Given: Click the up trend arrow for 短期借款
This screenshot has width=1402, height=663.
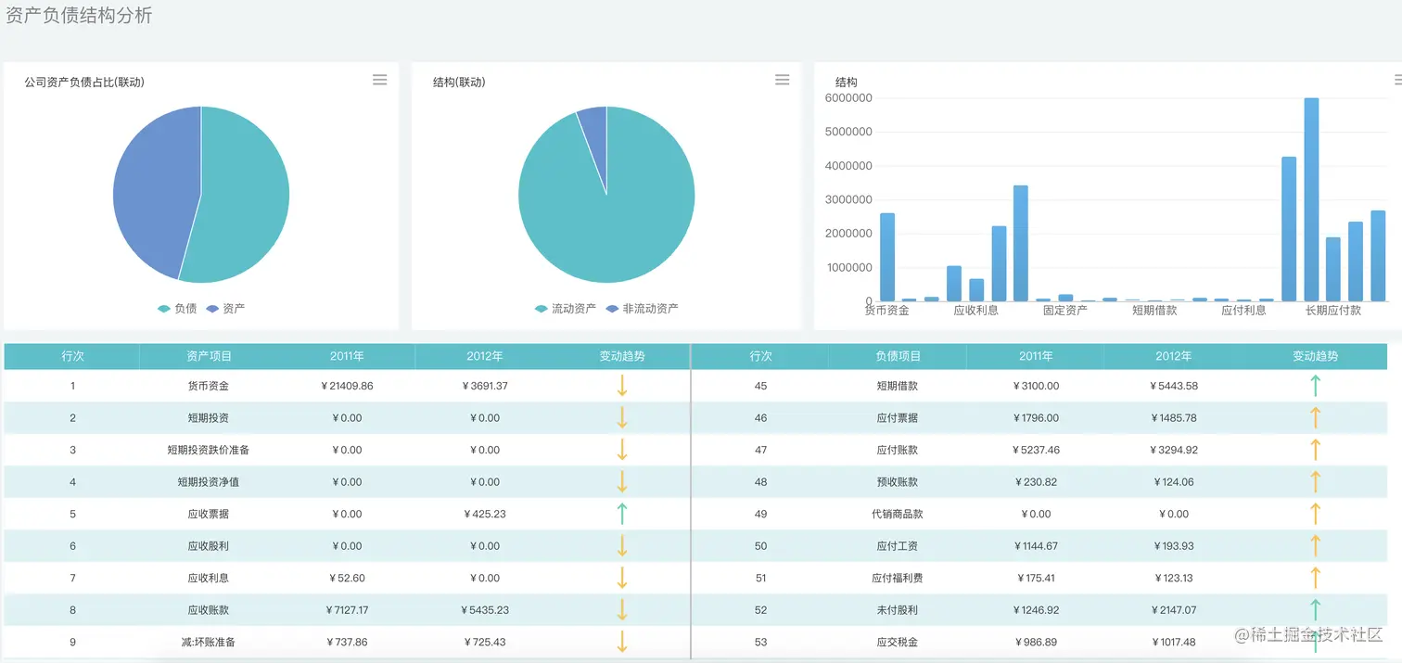Looking at the screenshot, I should pyautogui.click(x=1315, y=385).
